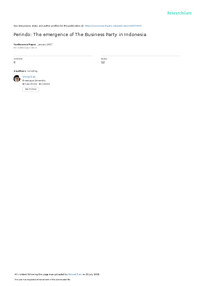The width and height of the screenshot is (202, 286).
Task: Click the Brawijaya University affiliation
Action: pyautogui.click(x=34, y=81)
